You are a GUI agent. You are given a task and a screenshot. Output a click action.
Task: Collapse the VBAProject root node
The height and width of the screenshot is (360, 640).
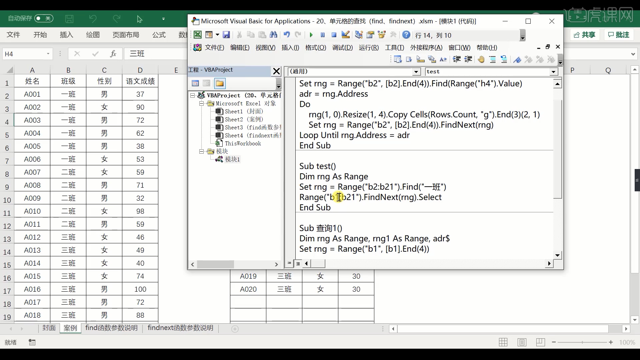click(193, 96)
